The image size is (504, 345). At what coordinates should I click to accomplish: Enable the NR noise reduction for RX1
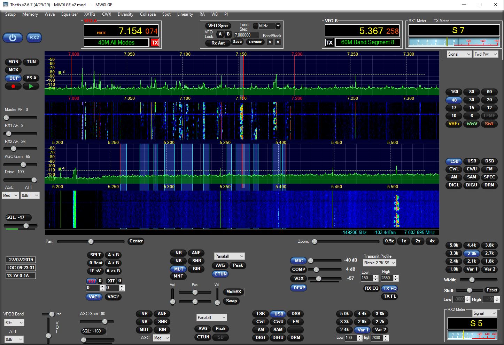[178, 253]
